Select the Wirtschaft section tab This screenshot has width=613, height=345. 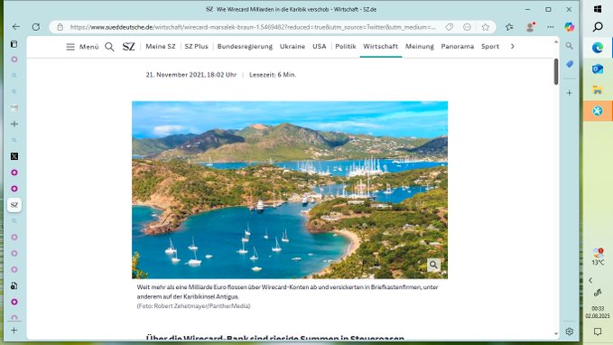point(380,46)
